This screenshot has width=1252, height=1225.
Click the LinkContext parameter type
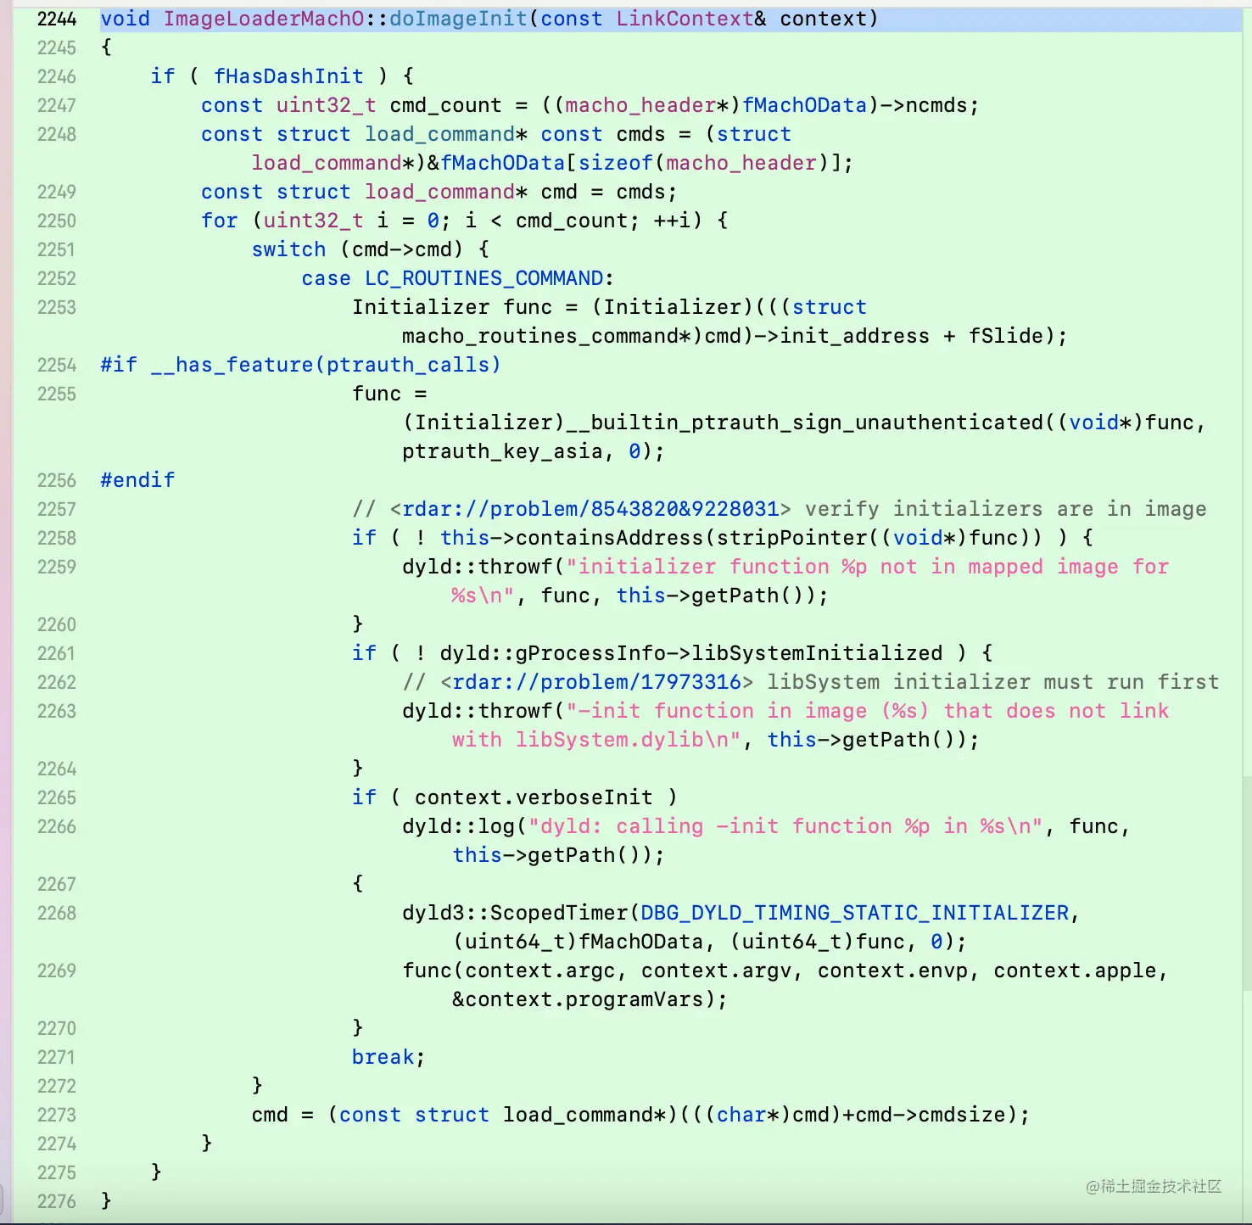684,19
